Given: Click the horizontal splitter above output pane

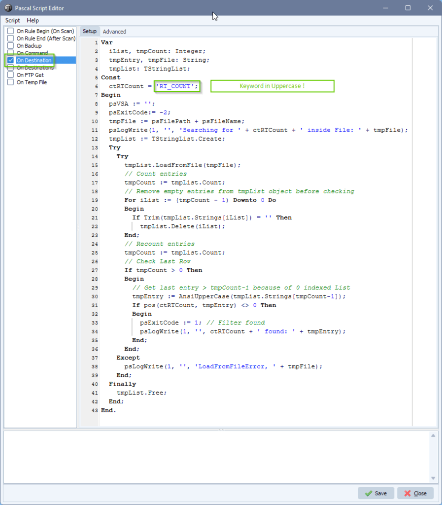Looking at the screenshot, I should 221,429.
